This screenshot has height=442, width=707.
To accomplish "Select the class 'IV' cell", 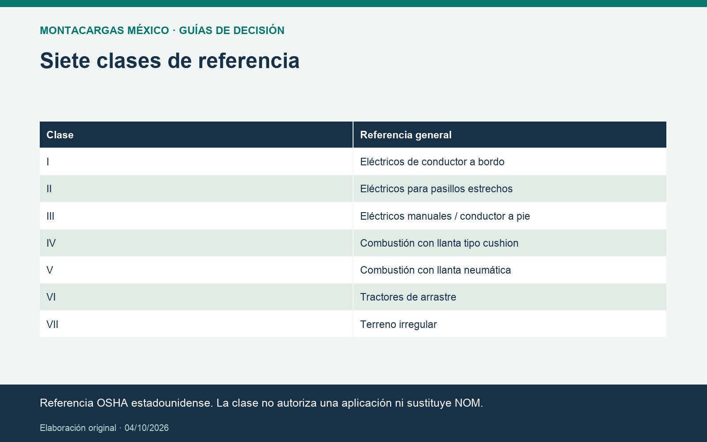I will tap(196, 243).
